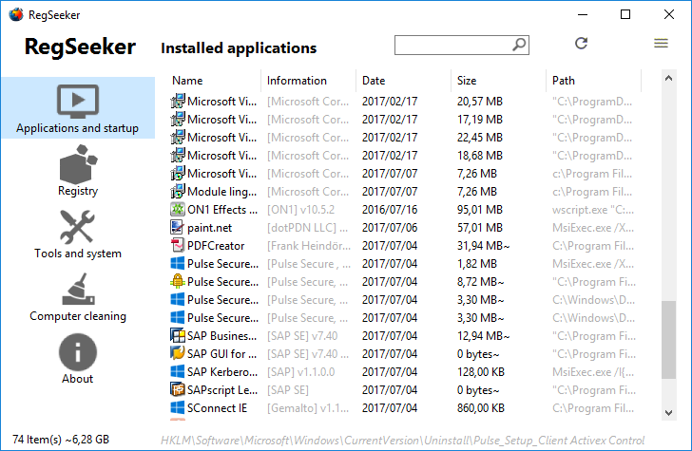The height and width of the screenshot is (451, 692).
Task: Click the 2016/07/16 date cell
Action: 390,210
